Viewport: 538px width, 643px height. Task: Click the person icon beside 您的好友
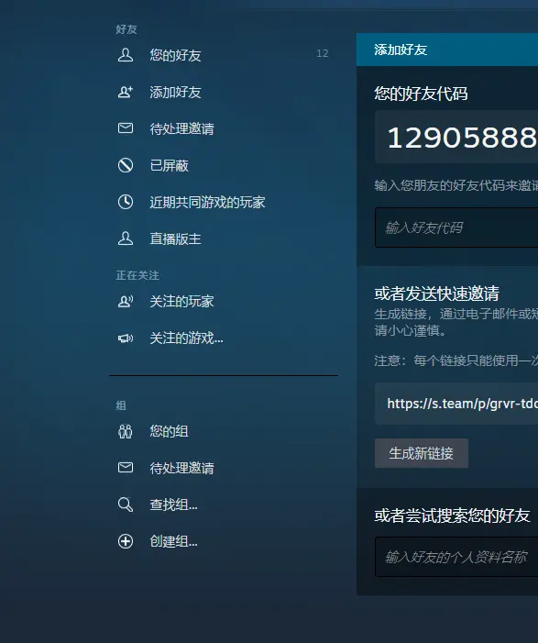pos(126,55)
